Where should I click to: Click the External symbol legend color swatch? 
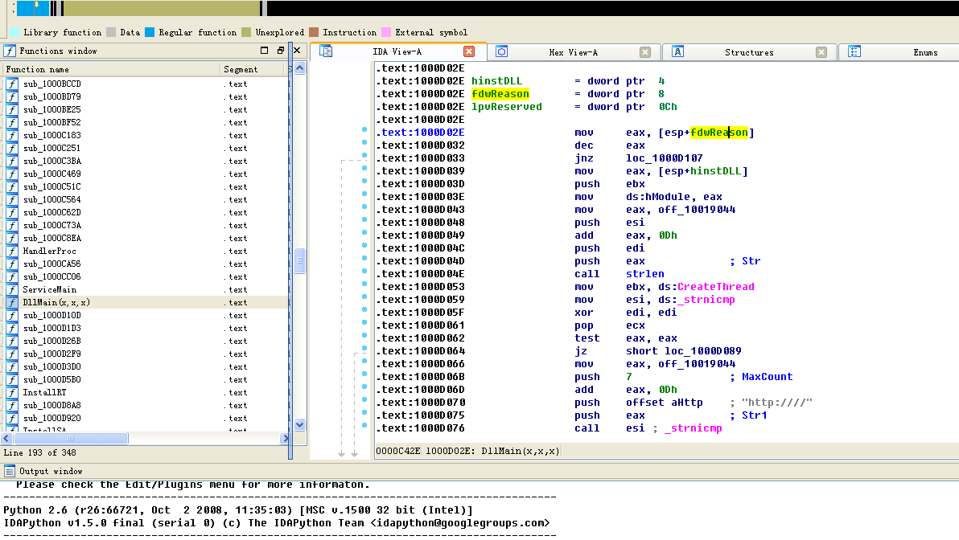coord(386,32)
